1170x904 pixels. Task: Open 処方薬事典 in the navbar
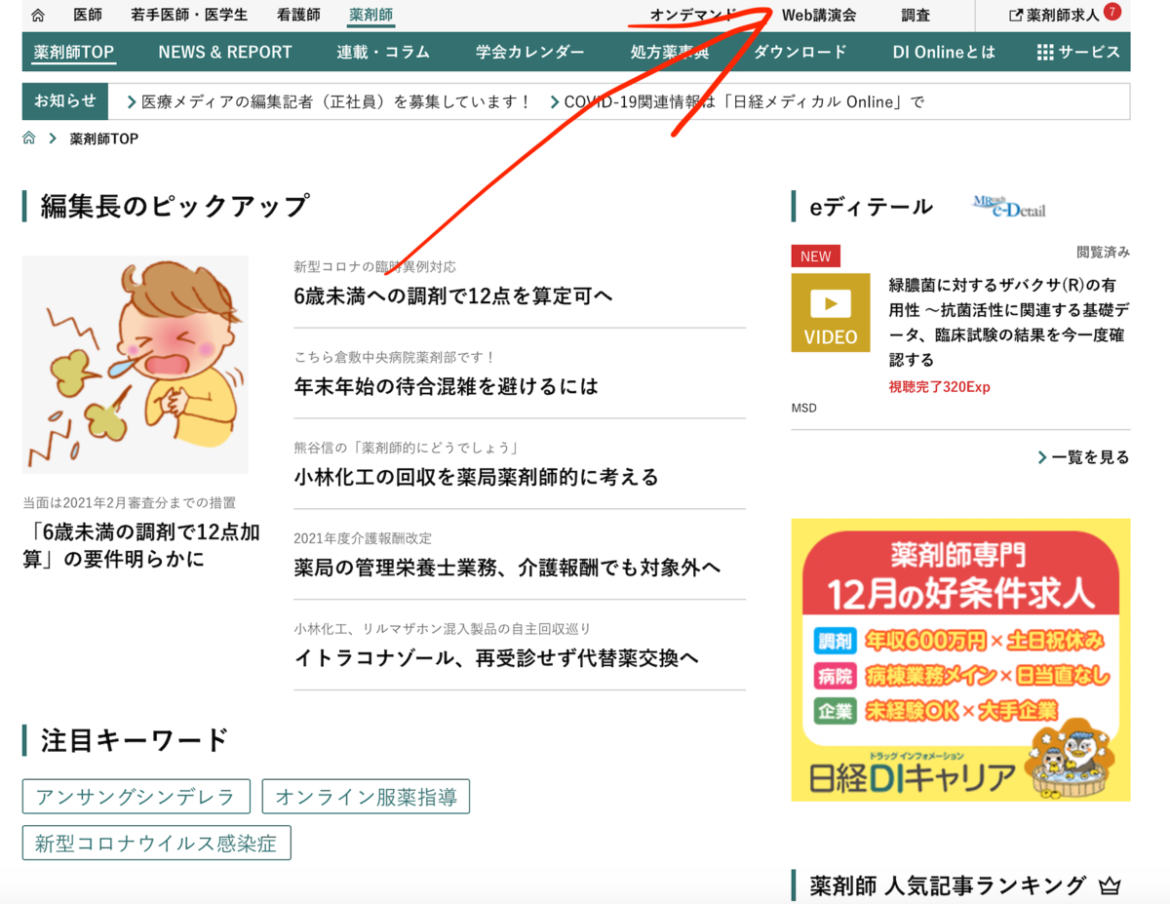[670, 53]
